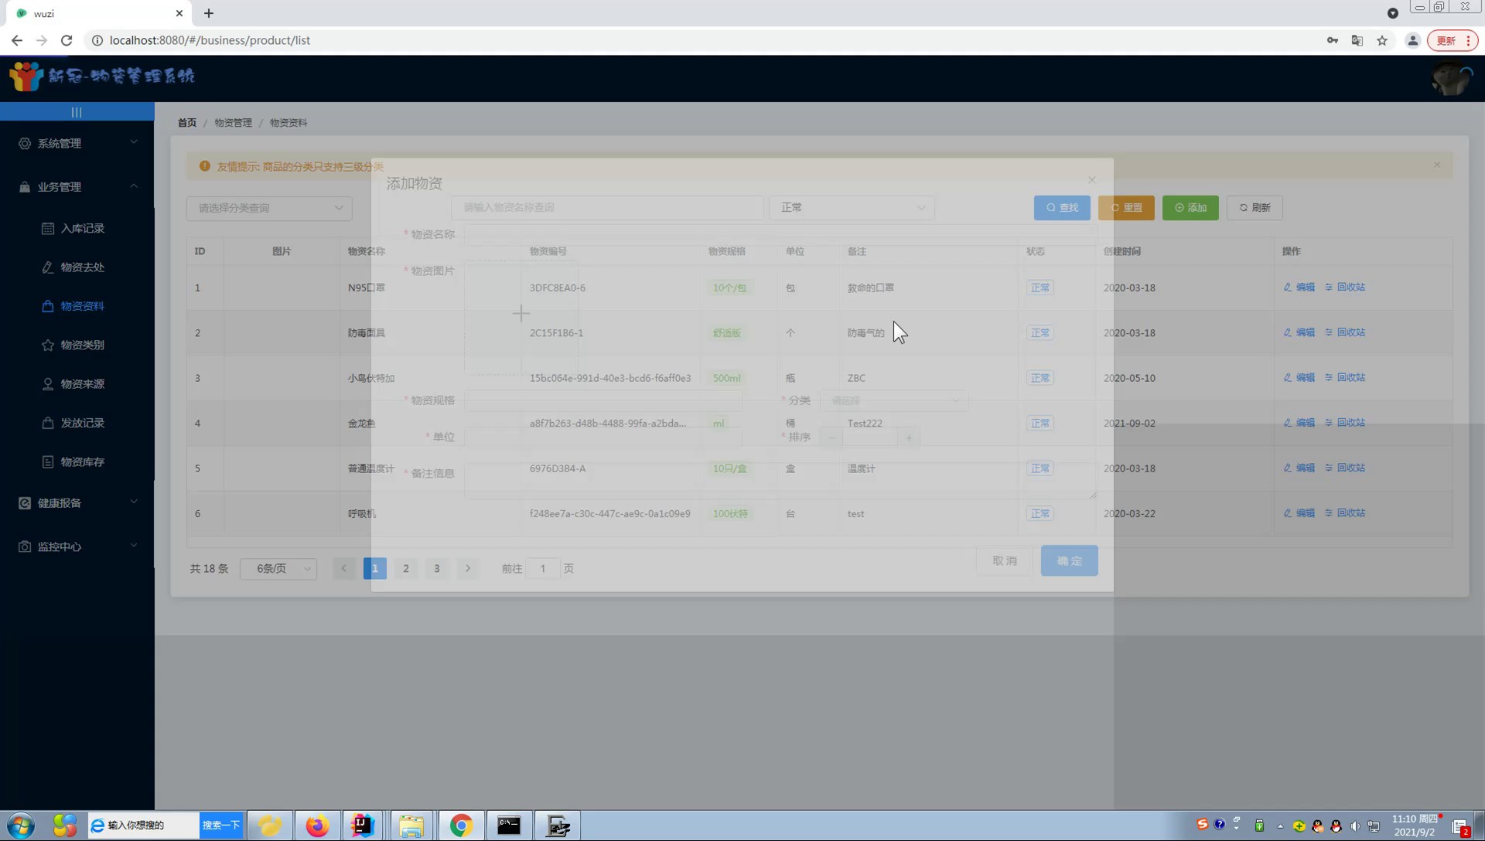Open the 正常 status filter dropdown
Screen dimensions: 1485x841
click(x=852, y=207)
